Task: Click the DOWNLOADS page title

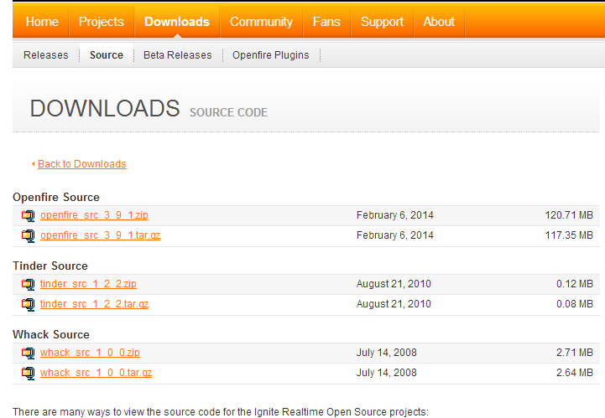Action: click(105, 108)
